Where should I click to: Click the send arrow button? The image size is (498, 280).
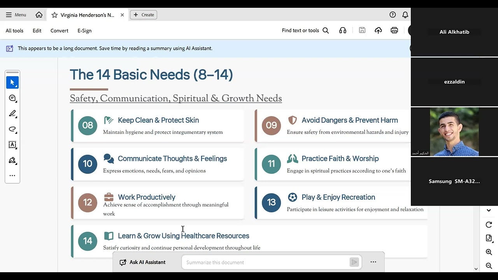(354, 262)
